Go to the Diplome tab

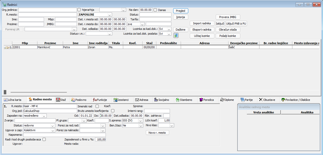click(227, 100)
